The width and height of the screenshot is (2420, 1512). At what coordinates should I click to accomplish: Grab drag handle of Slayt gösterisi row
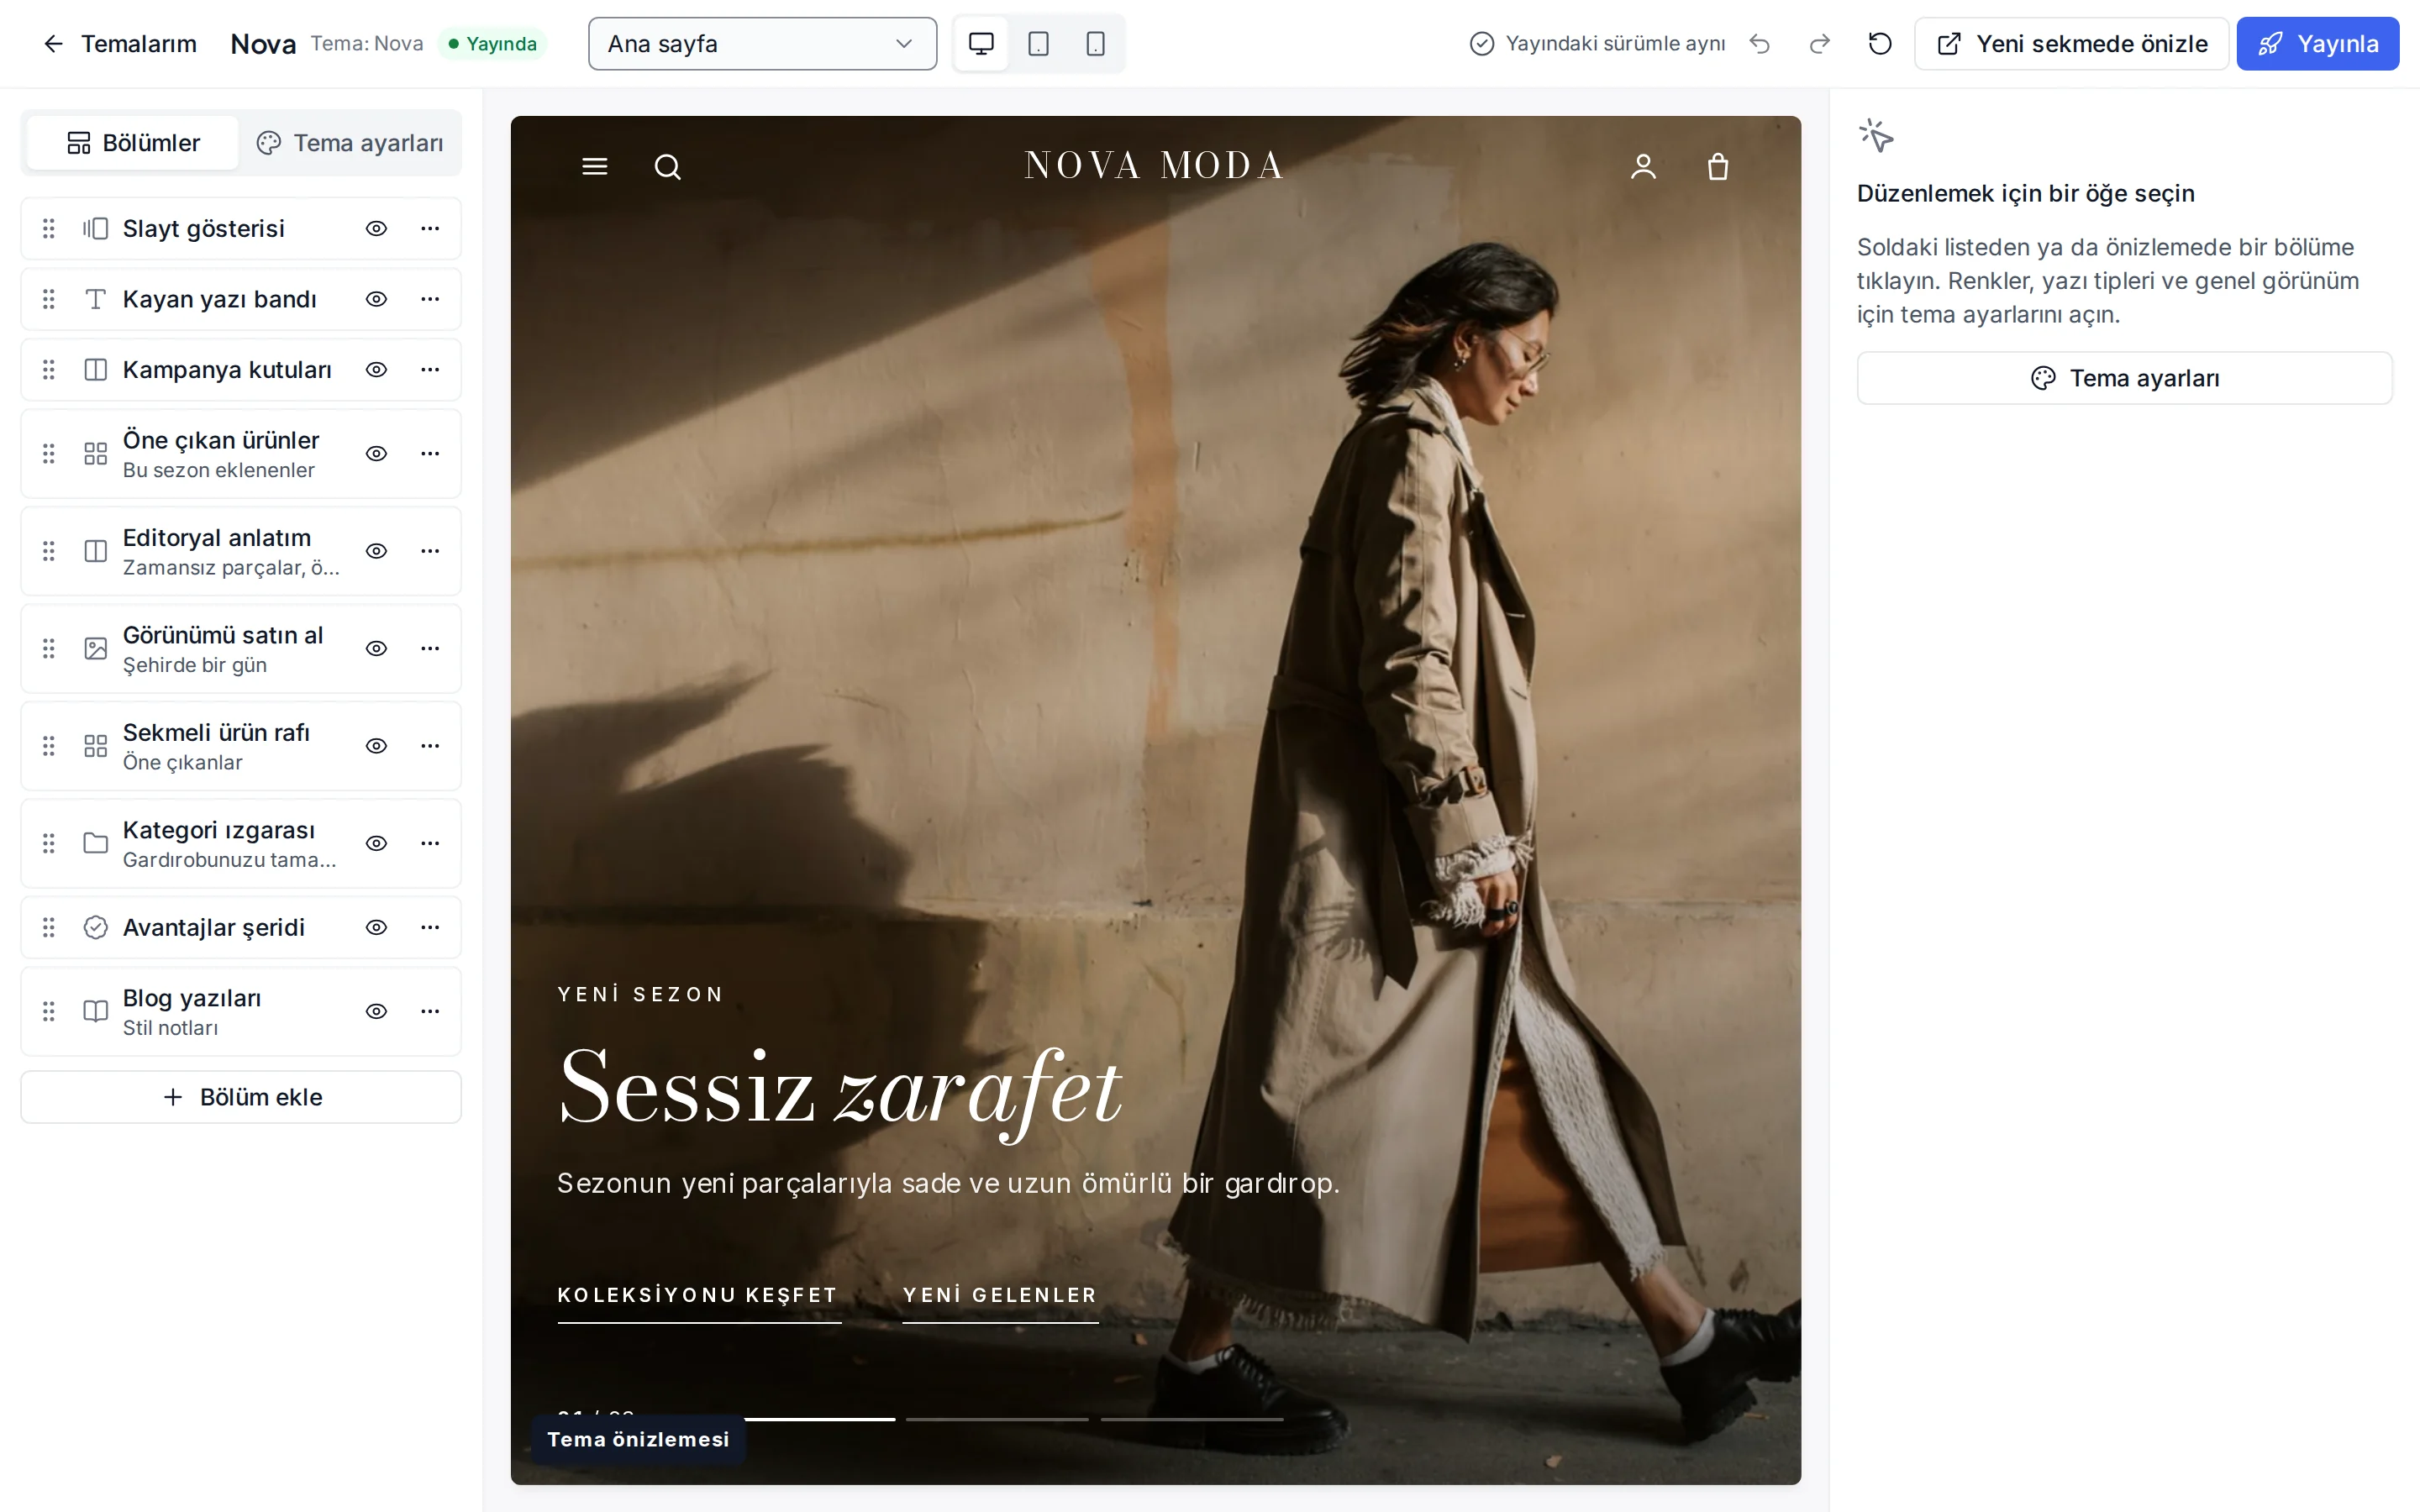click(x=48, y=229)
